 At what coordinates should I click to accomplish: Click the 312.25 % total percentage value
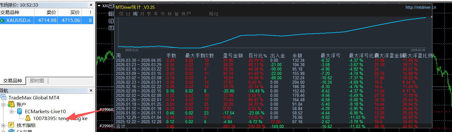(258, 126)
